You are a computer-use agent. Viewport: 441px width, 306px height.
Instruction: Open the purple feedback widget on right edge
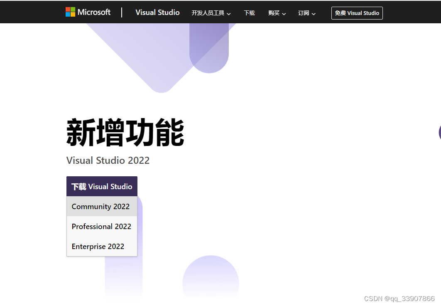(x=439, y=132)
